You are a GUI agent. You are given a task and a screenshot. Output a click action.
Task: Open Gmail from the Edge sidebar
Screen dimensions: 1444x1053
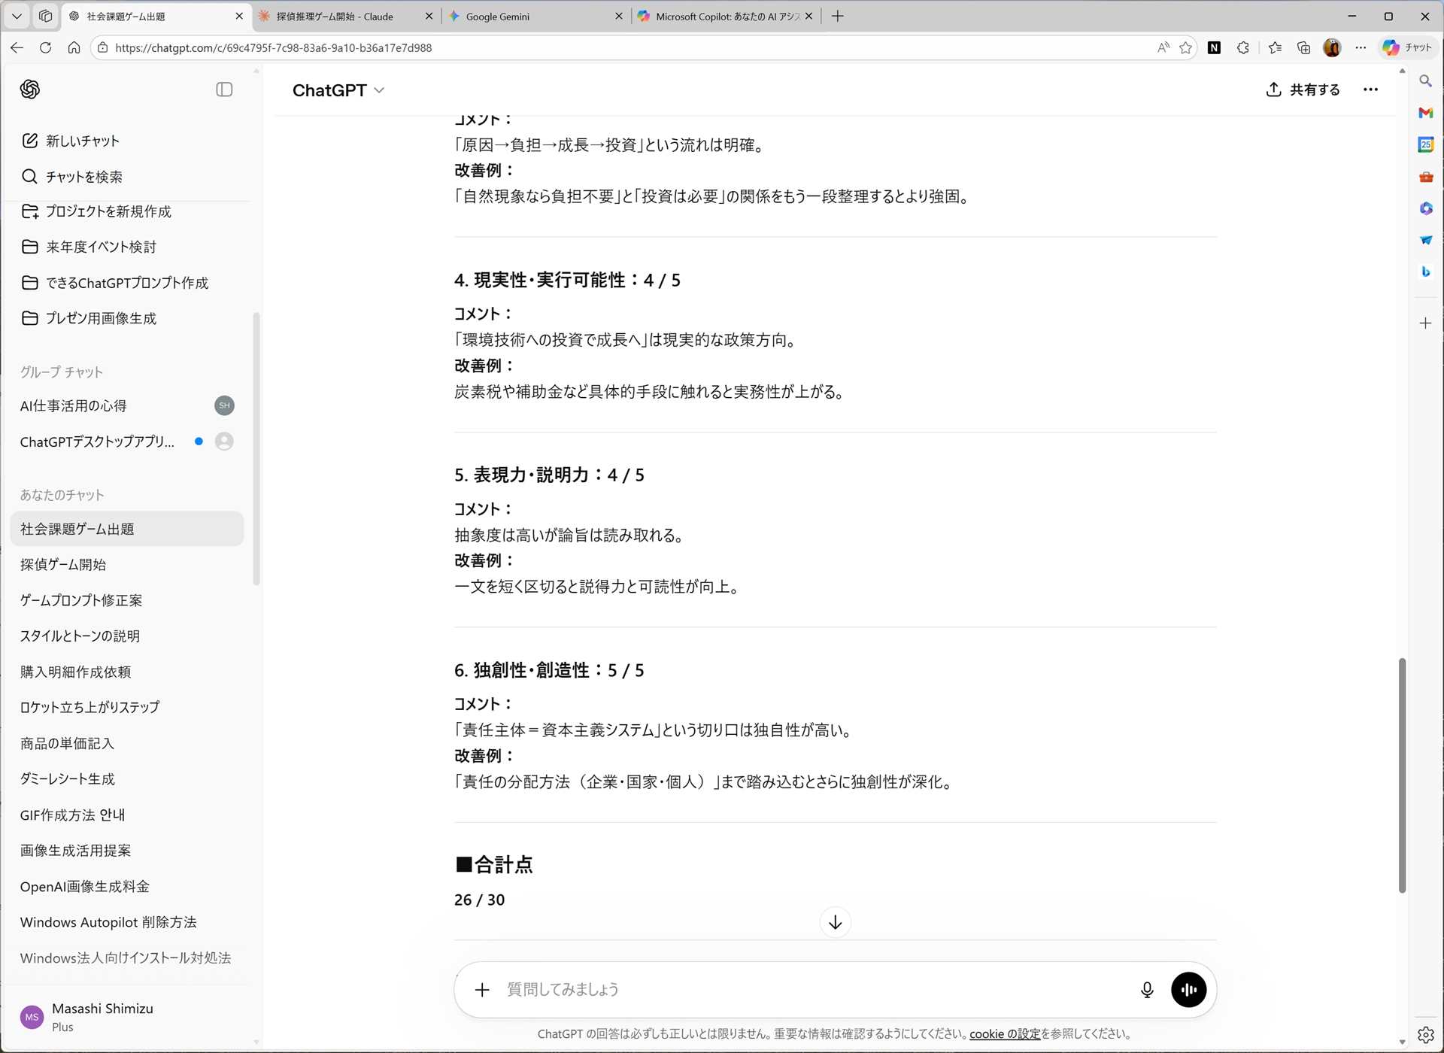(x=1426, y=112)
